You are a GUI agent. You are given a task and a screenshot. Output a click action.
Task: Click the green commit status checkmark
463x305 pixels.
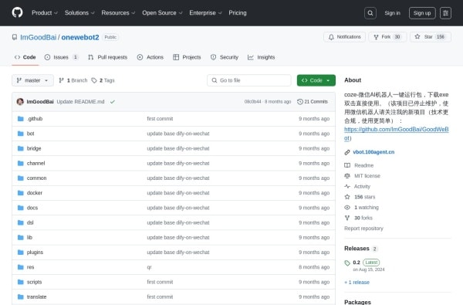point(113,102)
